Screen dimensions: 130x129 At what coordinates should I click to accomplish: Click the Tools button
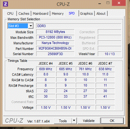(x=63, y=121)
